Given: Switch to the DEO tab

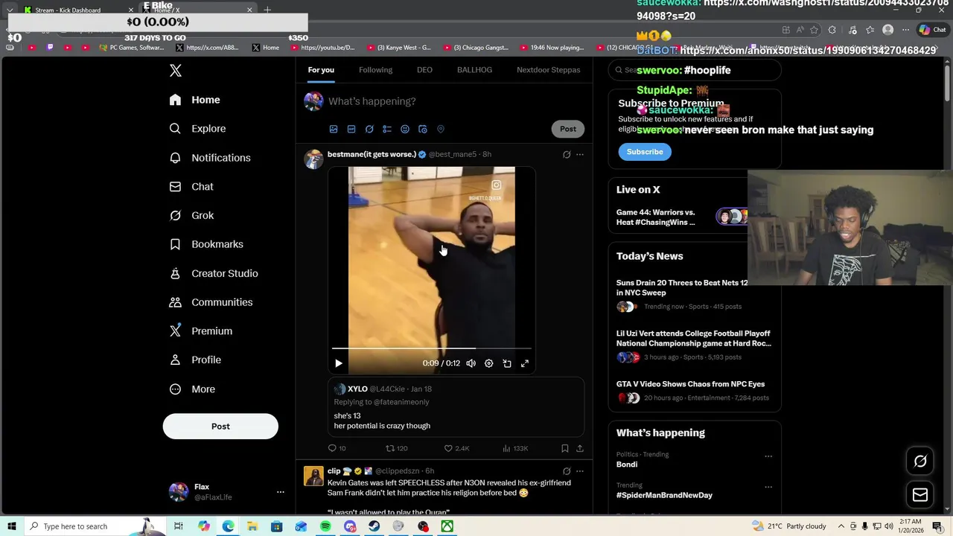Looking at the screenshot, I should (424, 70).
